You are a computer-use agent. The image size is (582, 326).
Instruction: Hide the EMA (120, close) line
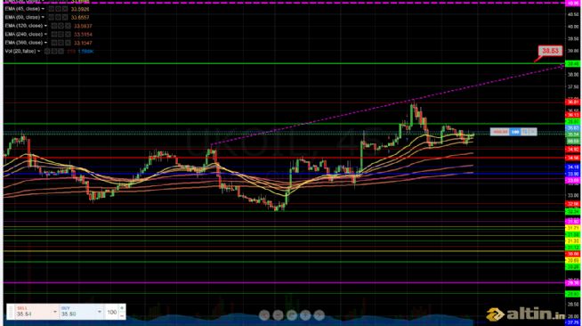pyautogui.click(x=54, y=26)
